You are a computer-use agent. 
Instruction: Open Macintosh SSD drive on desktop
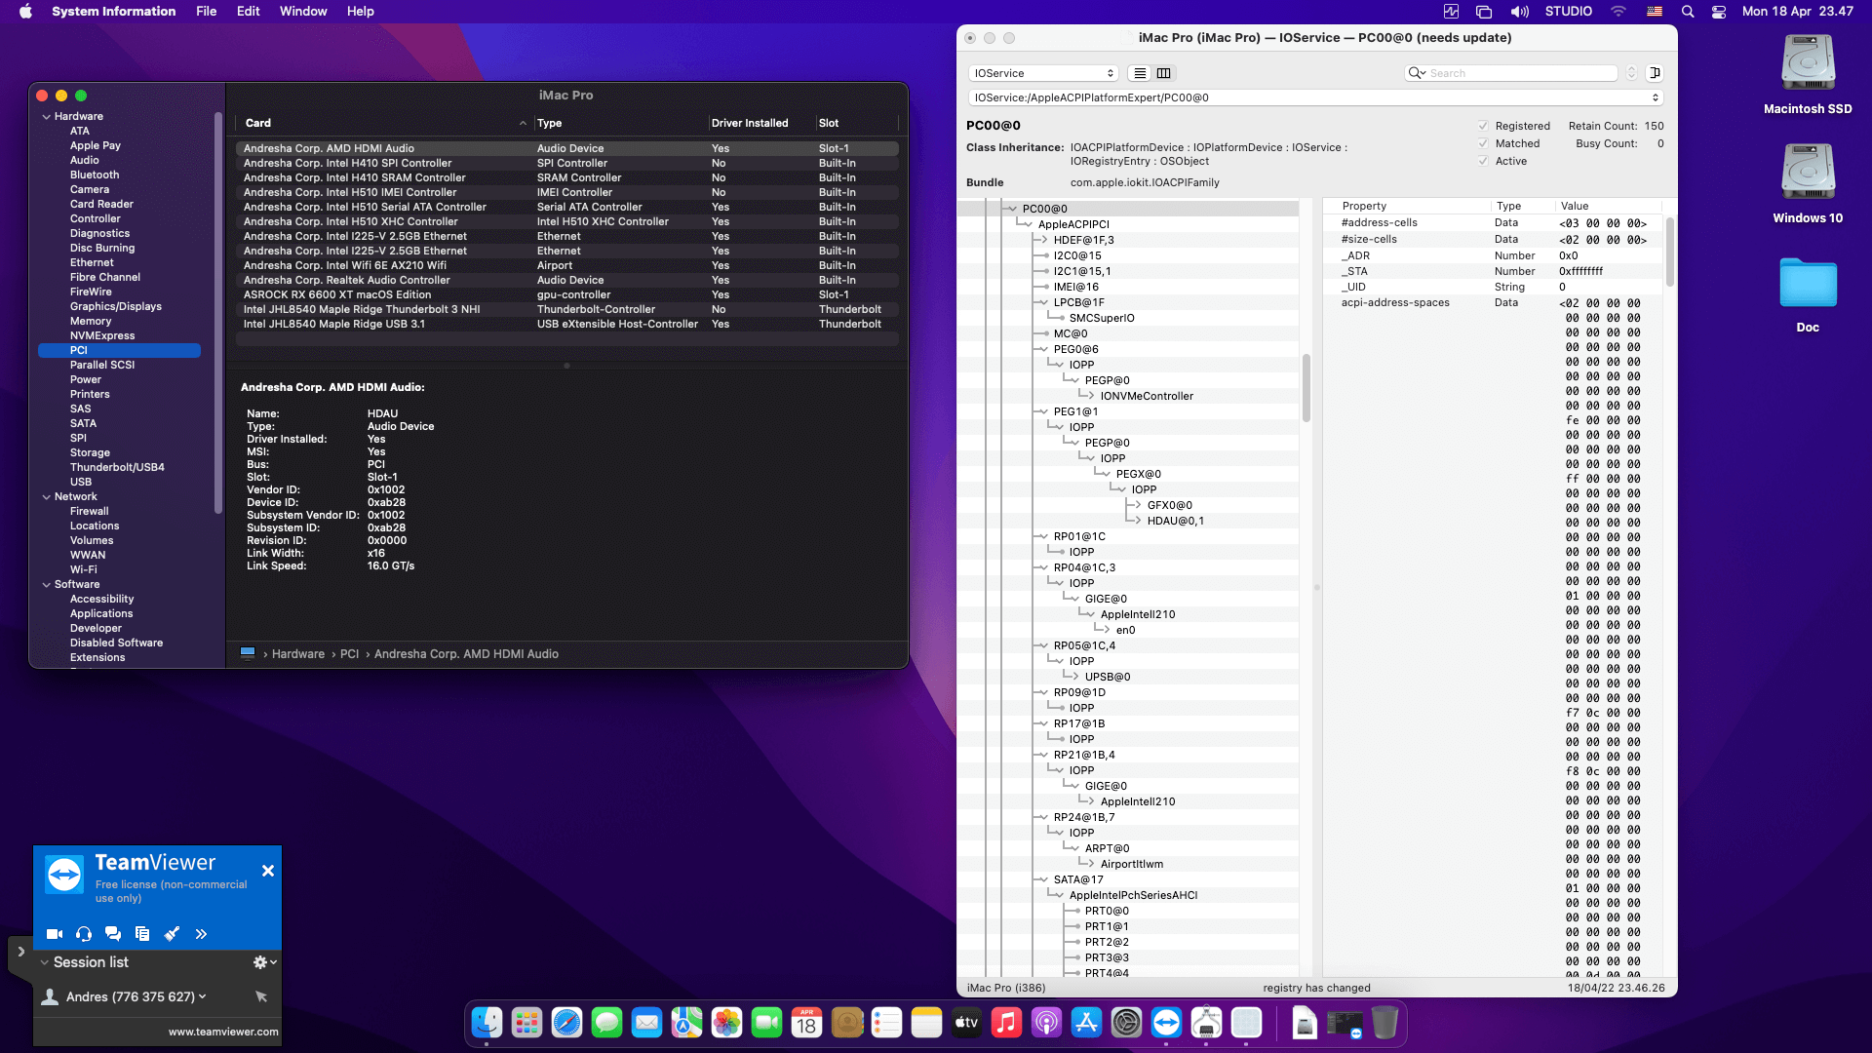tap(1808, 75)
